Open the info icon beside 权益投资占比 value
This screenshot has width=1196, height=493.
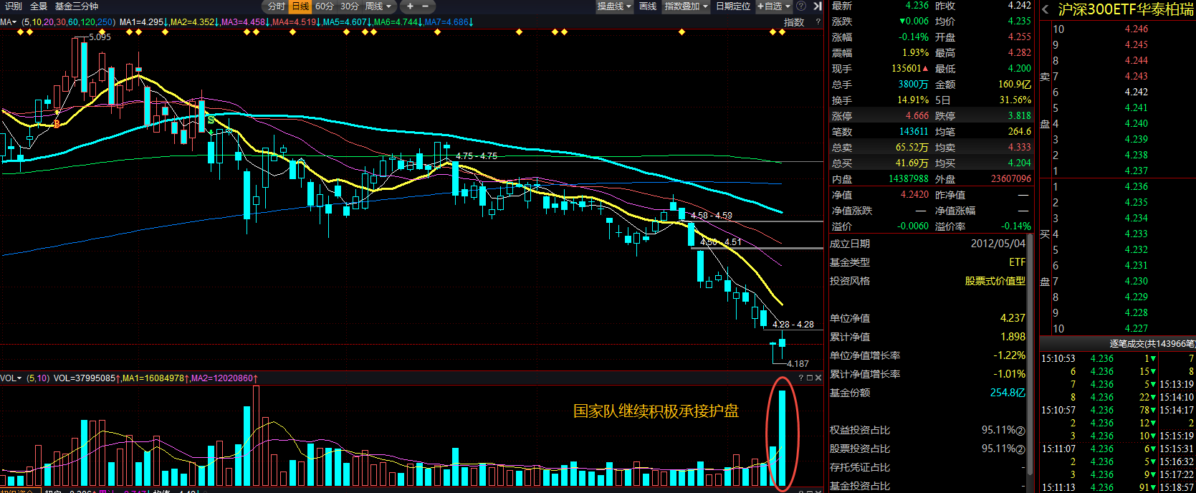1021,430
